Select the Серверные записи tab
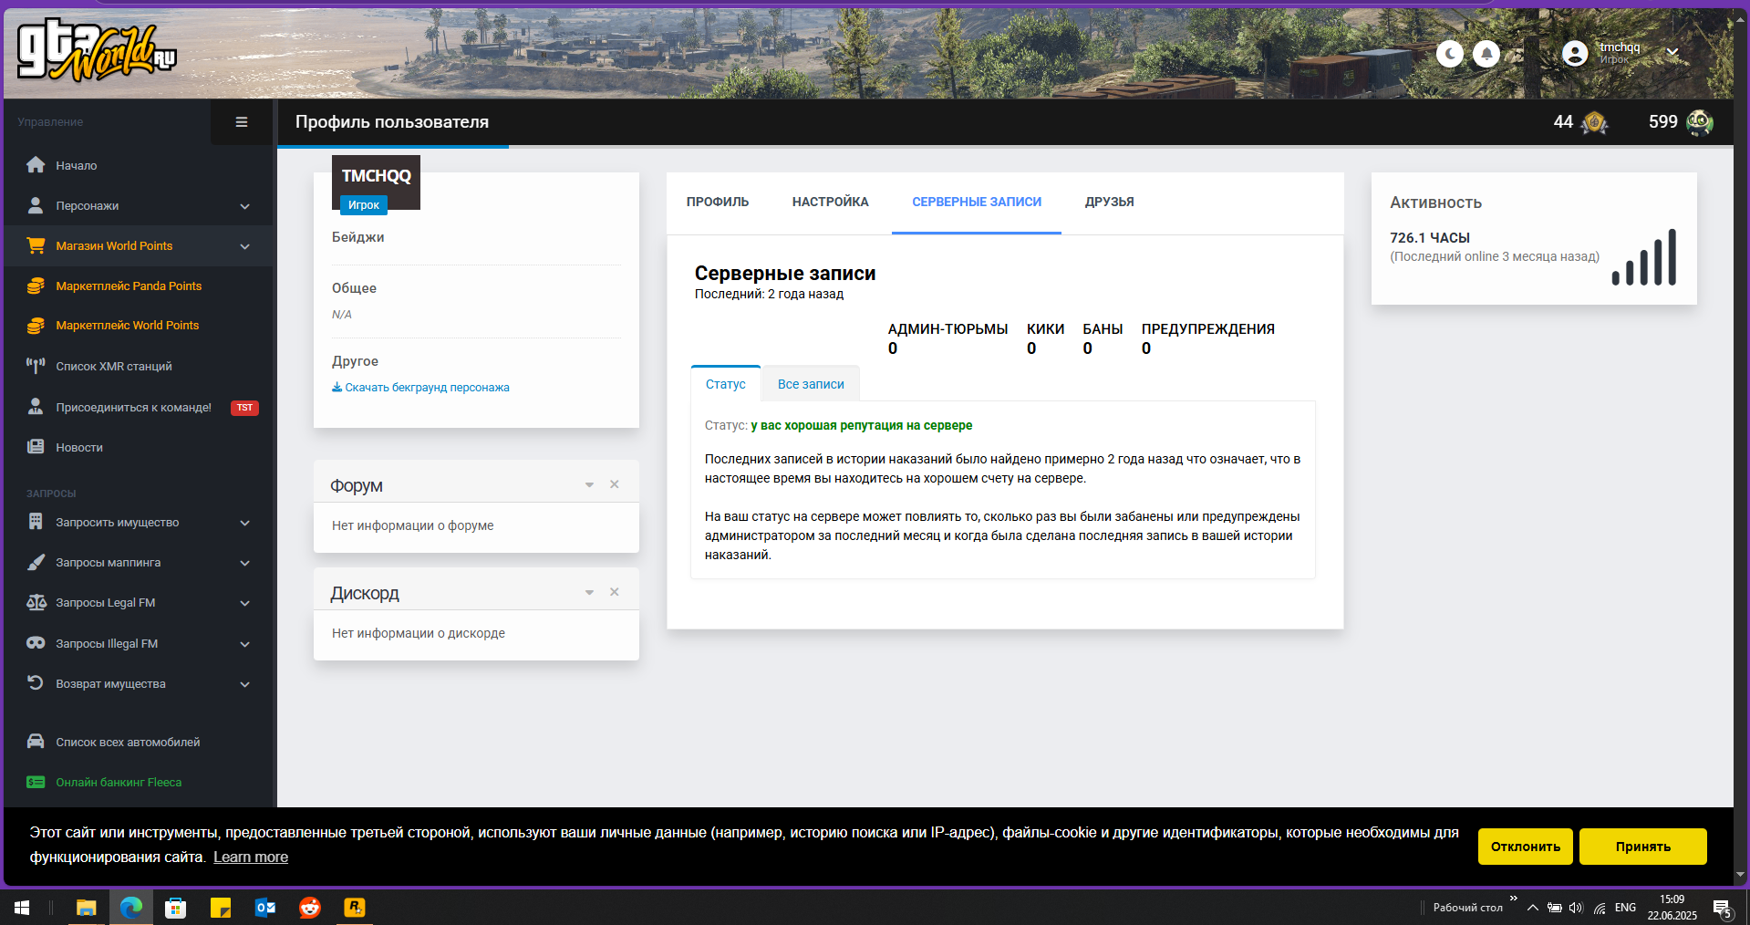Viewport: 1750px width, 925px height. click(977, 202)
